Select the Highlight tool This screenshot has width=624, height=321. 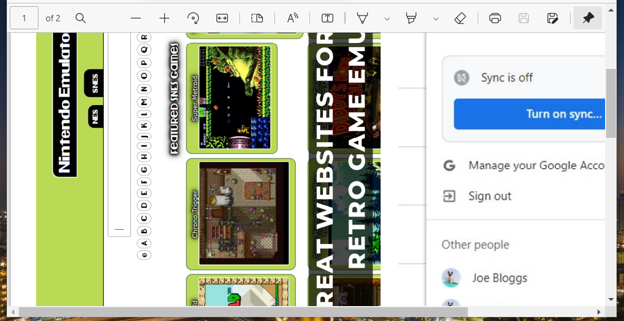411,18
